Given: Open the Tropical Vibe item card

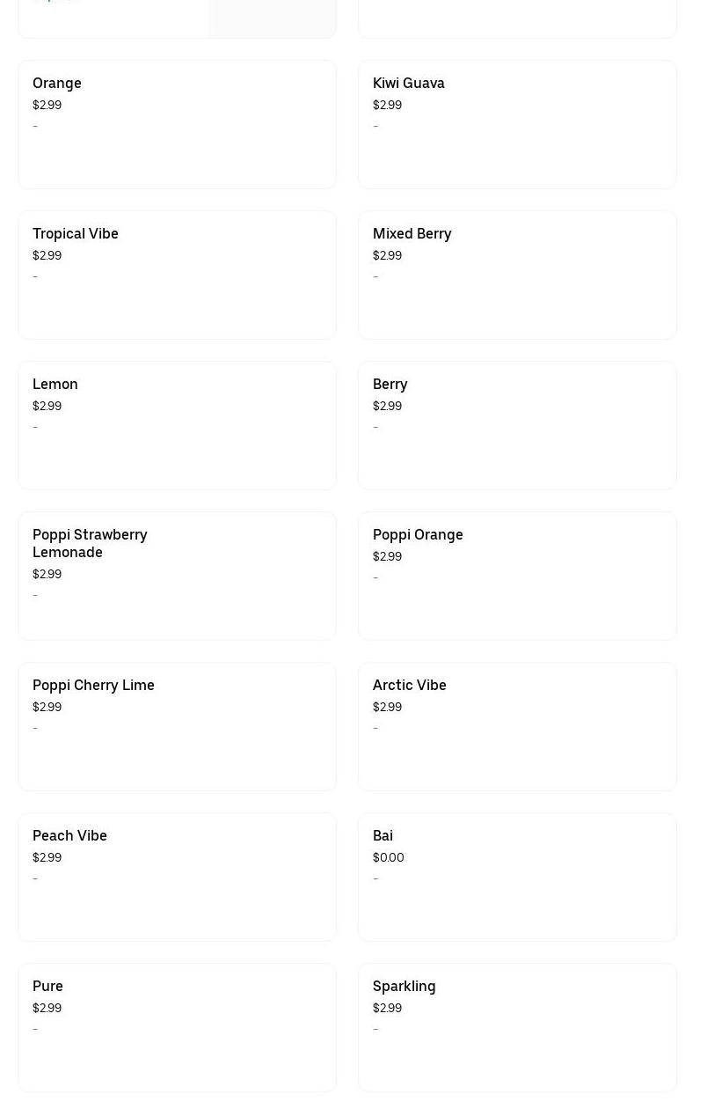Looking at the screenshot, I should pos(177,275).
